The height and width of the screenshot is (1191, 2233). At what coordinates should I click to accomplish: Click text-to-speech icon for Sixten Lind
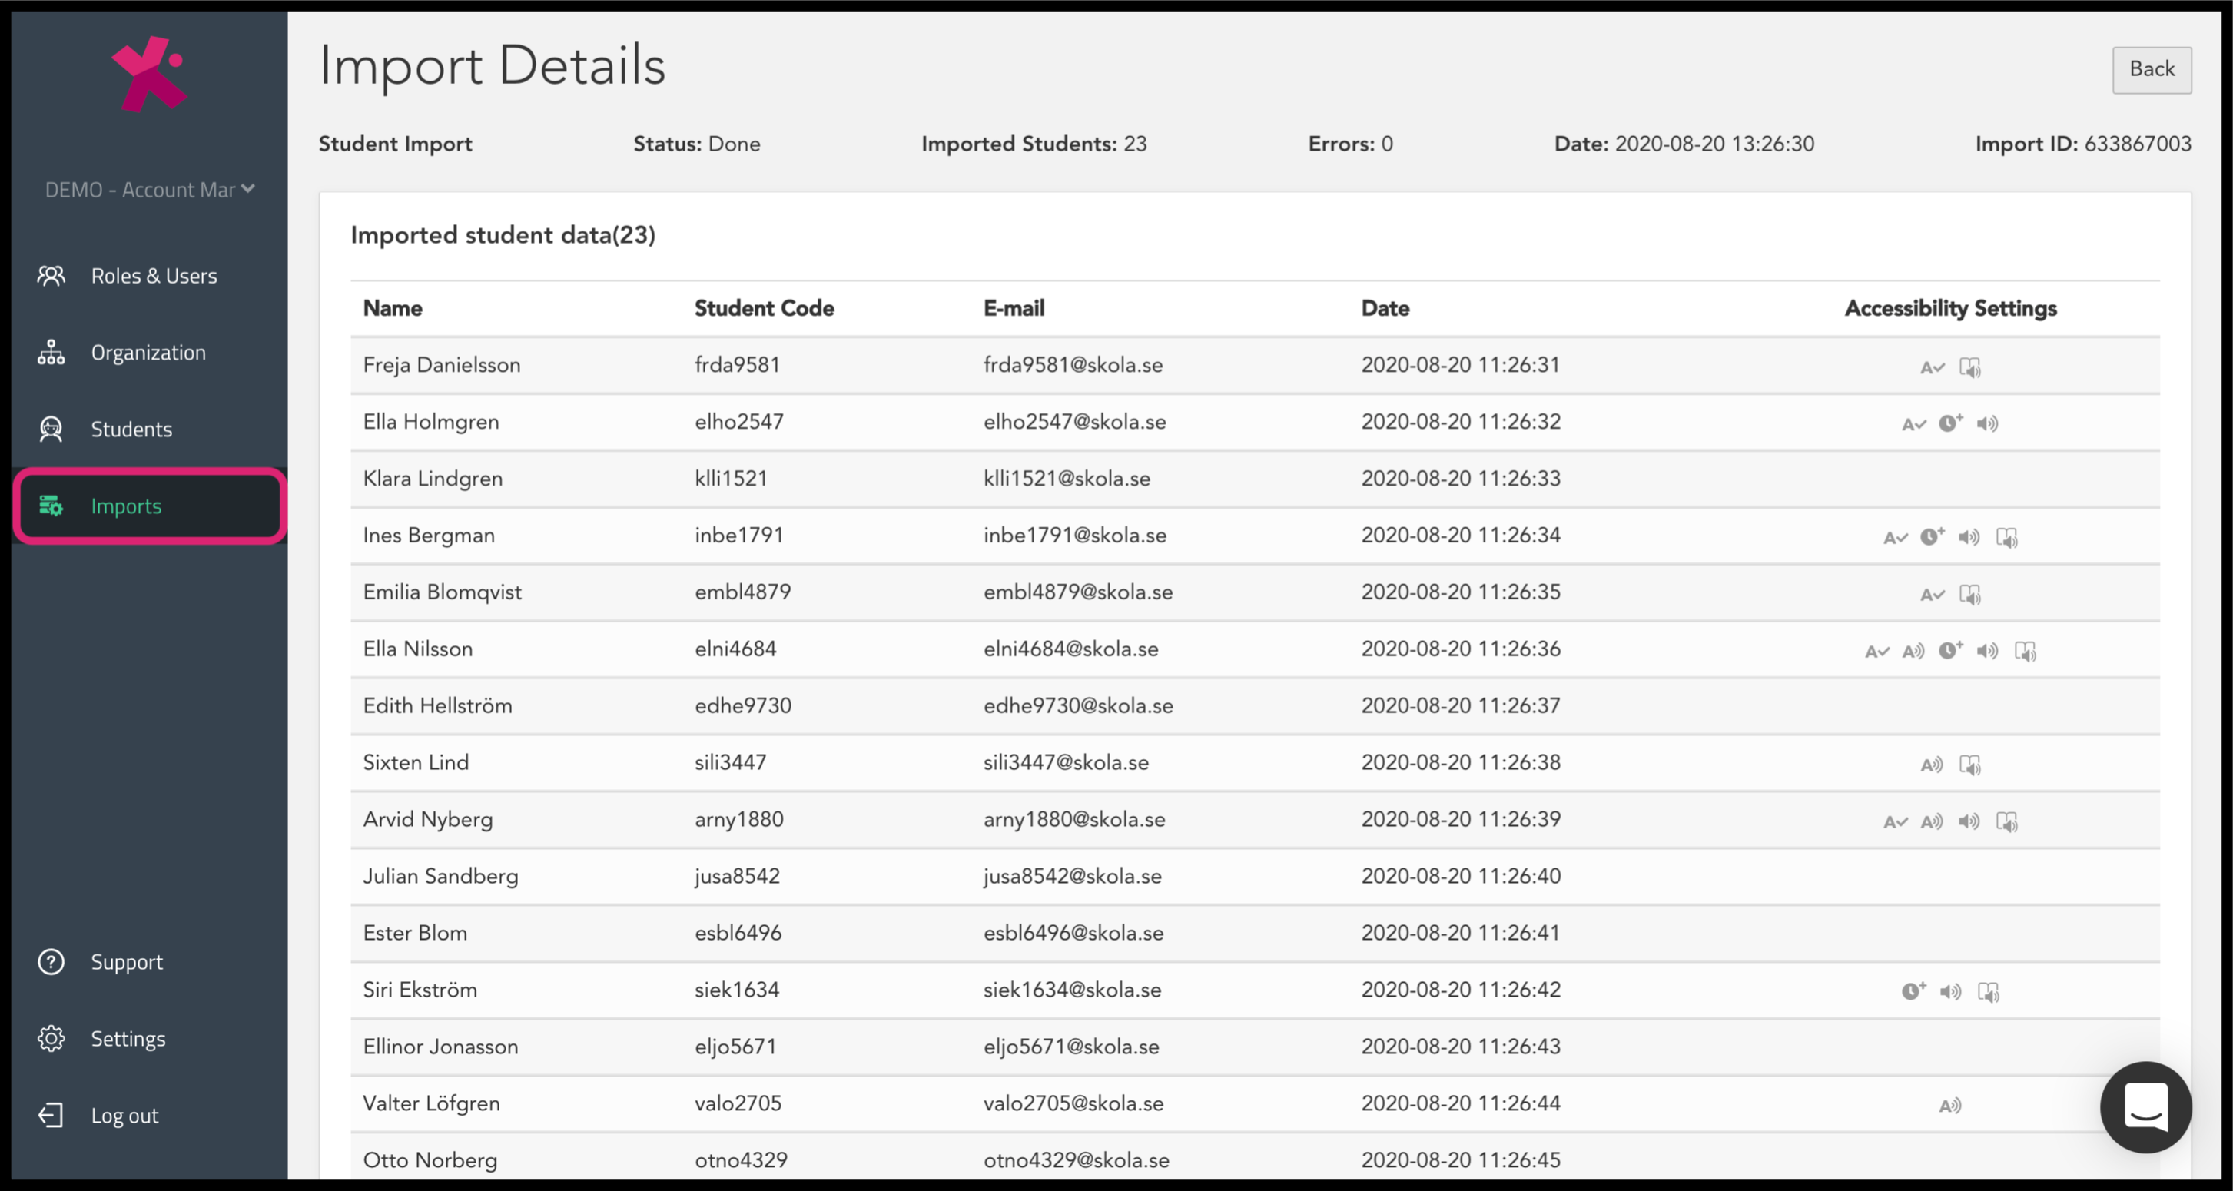(1931, 765)
